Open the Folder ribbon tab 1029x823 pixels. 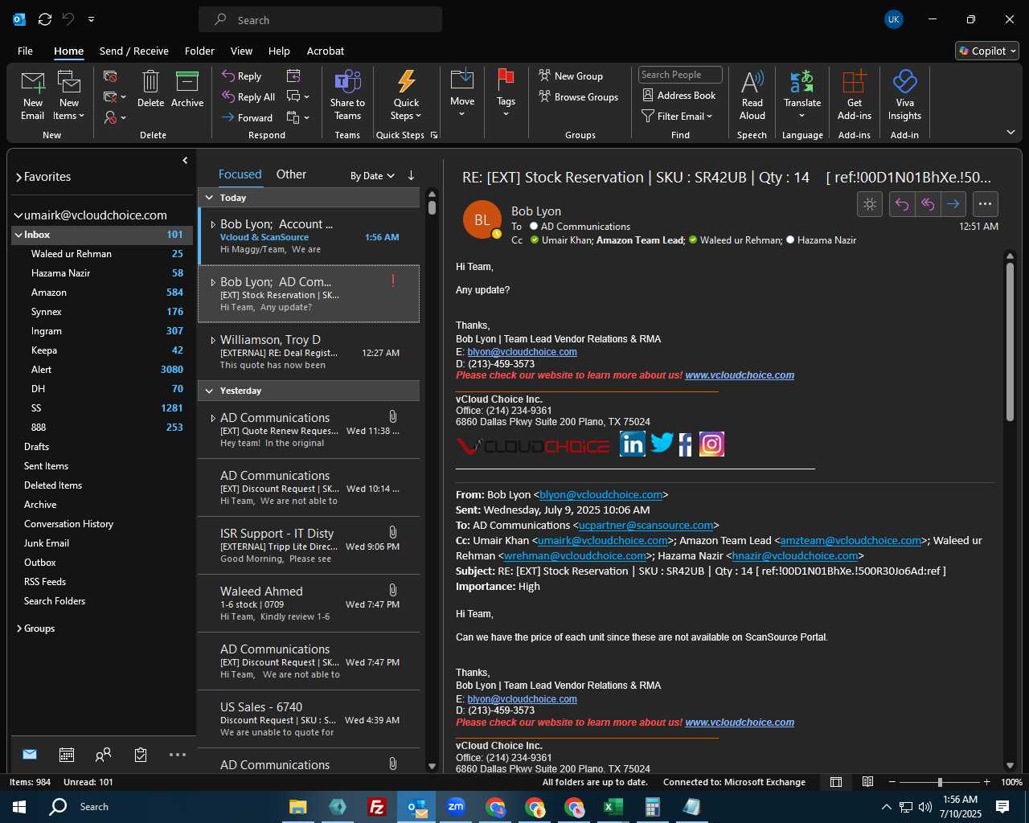[x=199, y=51]
